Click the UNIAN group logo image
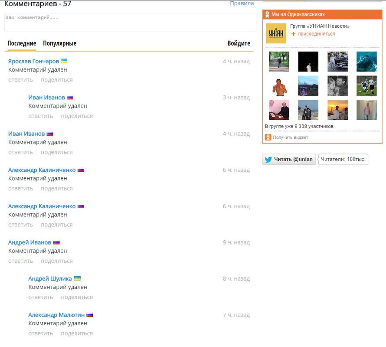Image resolution: width=386 pixels, height=347 pixels. [276, 33]
